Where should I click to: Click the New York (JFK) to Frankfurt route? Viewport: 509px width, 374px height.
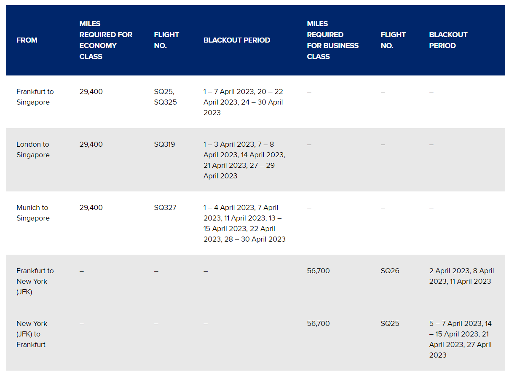pos(32,334)
